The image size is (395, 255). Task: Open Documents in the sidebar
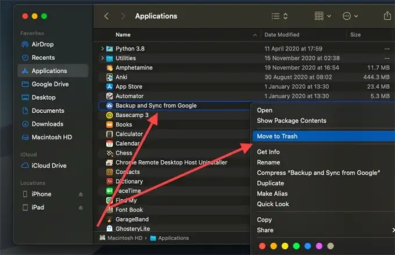click(x=53, y=110)
